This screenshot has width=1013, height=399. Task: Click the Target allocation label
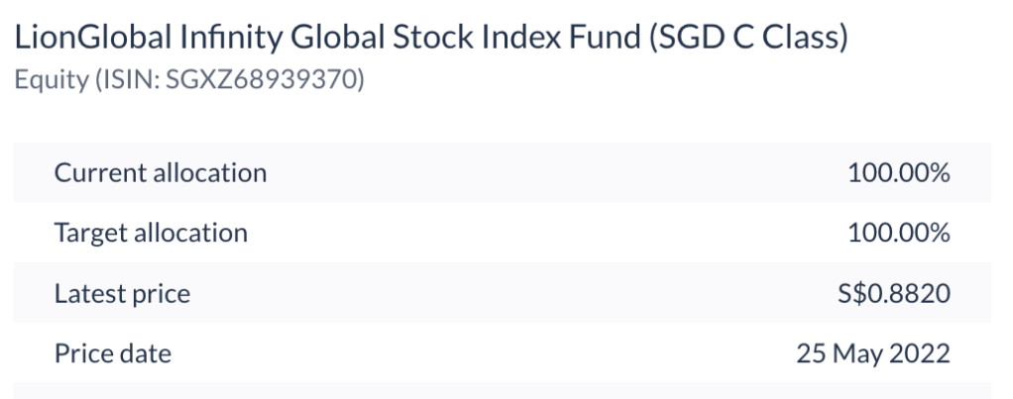pyautogui.click(x=150, y=234)
